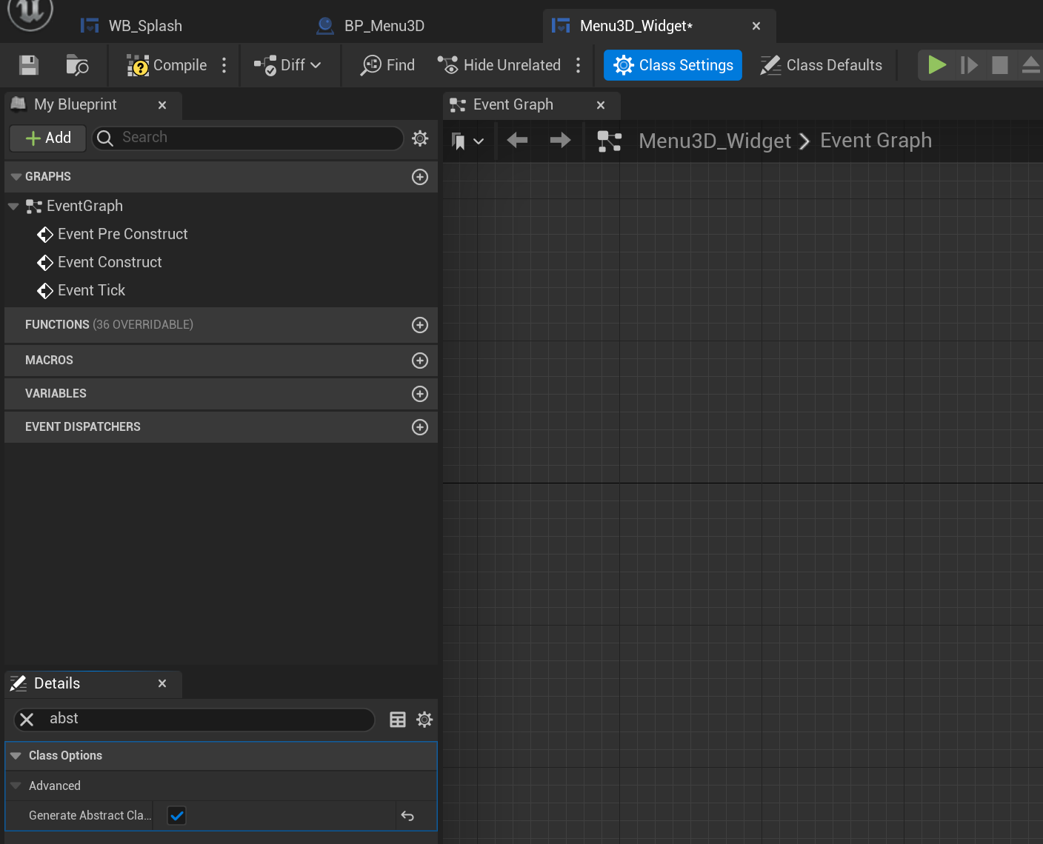Collapse the EventGraph tree node

tap(13, 207)
